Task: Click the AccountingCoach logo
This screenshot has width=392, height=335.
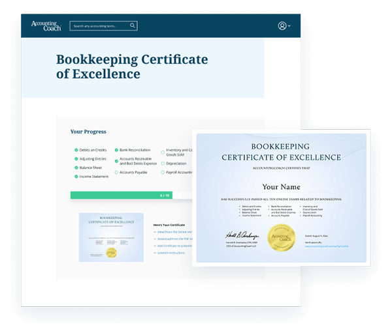Action: coord(46,25)
